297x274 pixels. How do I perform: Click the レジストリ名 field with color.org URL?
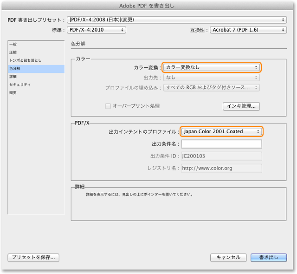click(x=221, y=168)
